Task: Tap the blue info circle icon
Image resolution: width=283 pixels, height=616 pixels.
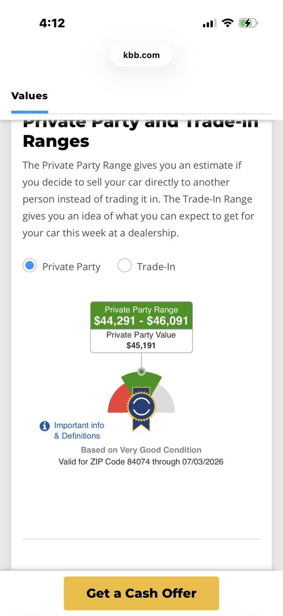Action: 45,426
